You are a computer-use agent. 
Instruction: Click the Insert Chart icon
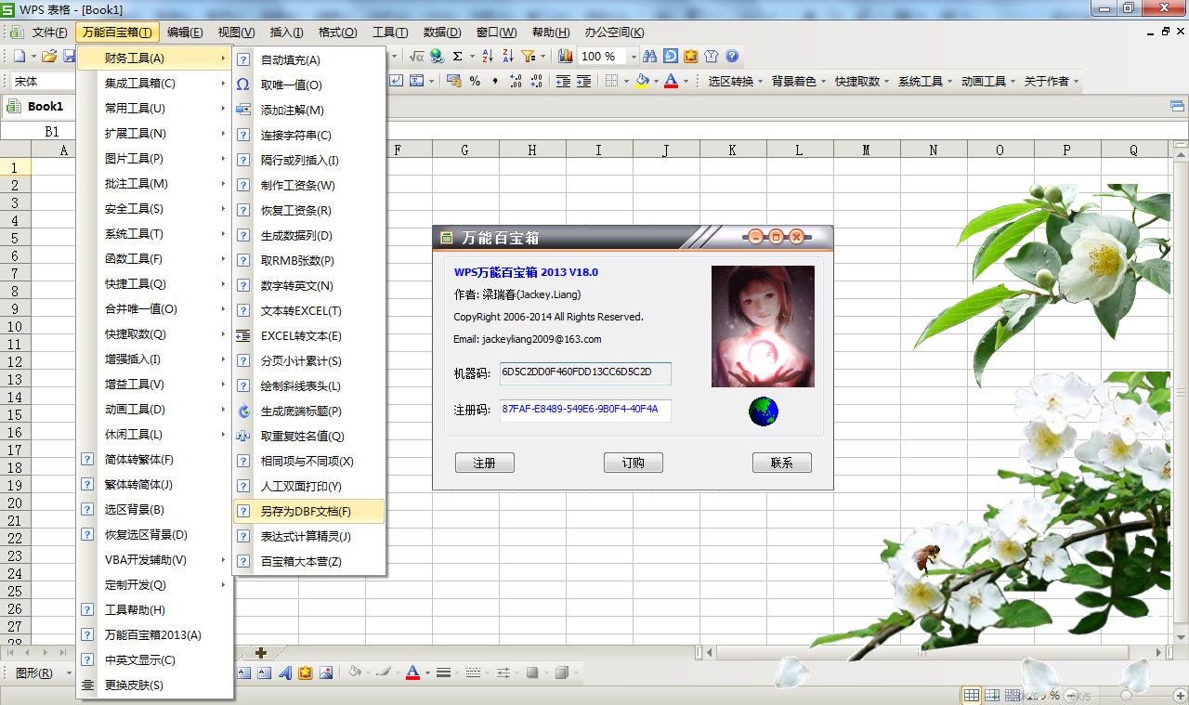pos(565,57)
